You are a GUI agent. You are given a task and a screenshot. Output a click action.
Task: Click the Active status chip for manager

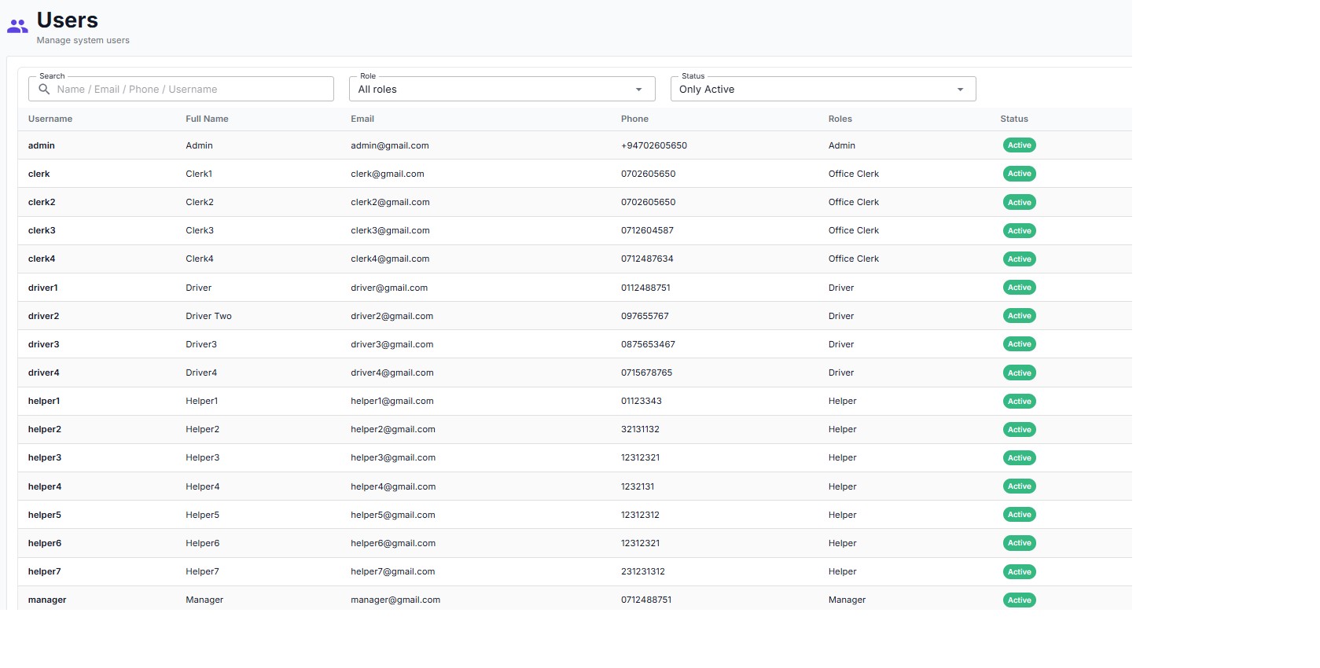coord(1019,600)
